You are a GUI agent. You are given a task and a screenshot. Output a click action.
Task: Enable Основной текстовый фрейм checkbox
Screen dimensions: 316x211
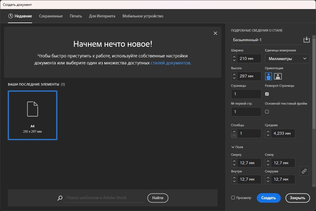click(267, 112)
